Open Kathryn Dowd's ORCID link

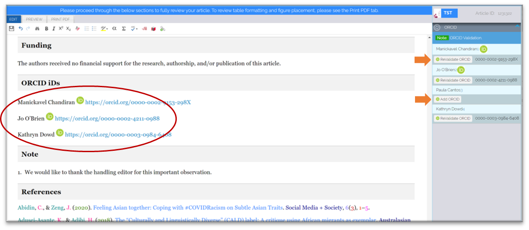point(118,134)
